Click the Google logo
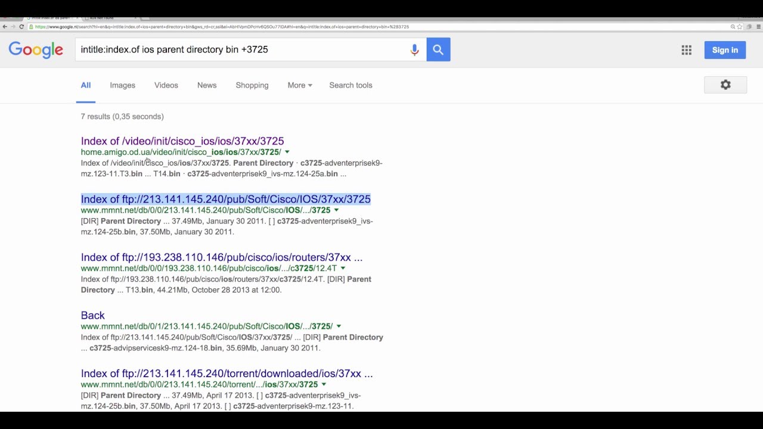Screen dimensions: 763x429 (x=36, y=49)
